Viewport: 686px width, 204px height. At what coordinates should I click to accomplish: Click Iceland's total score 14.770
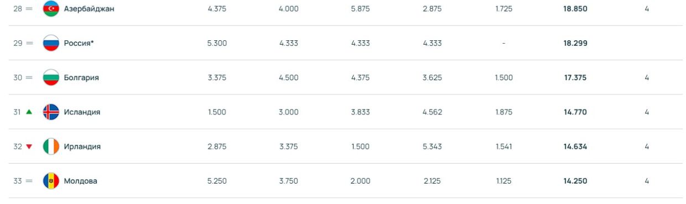[x=575, y=112]
